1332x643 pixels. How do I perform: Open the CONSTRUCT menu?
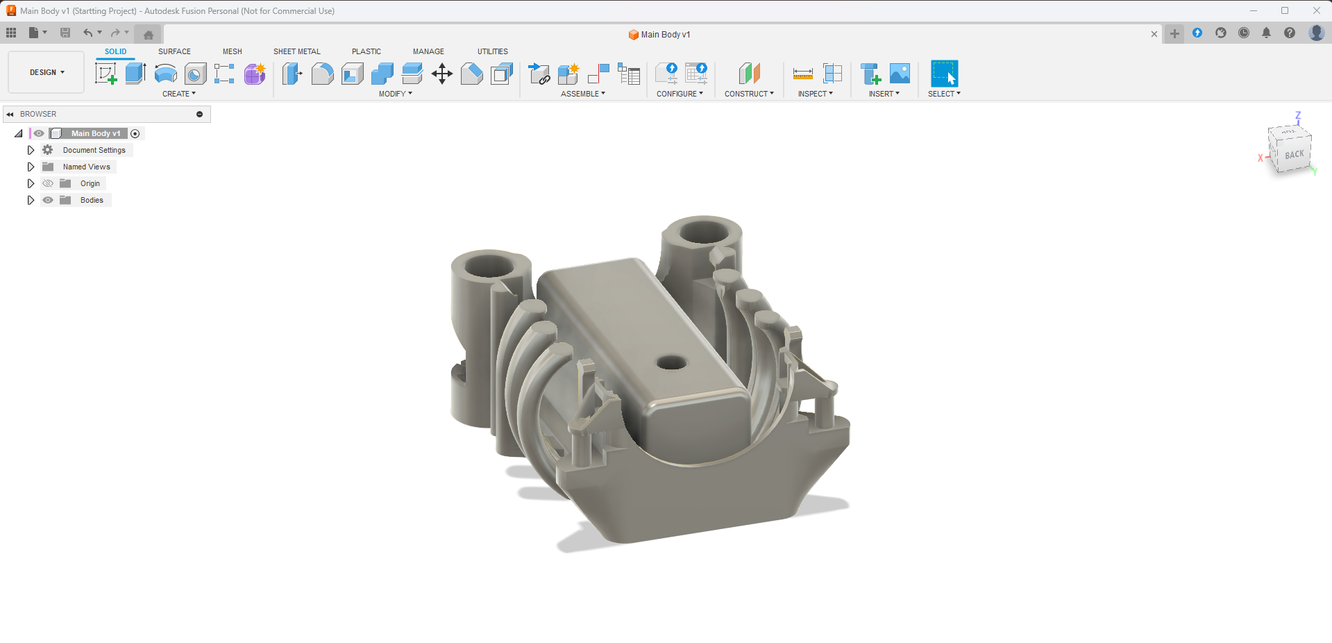pyautogui.click(x=749, y=94)
